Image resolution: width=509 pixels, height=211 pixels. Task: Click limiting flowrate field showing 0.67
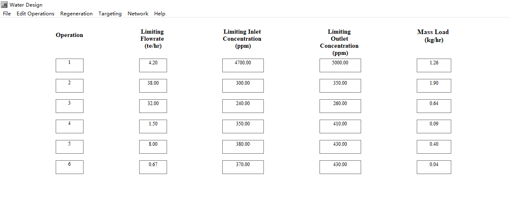tap(153, 167)
